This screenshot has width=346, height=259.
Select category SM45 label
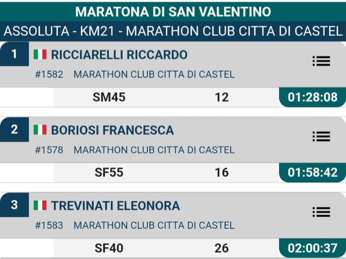coord(109,97)
